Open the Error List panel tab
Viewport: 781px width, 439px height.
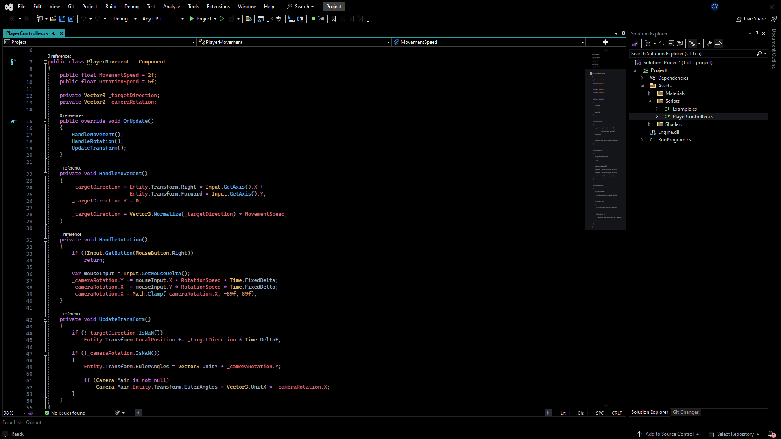point(12,422)
